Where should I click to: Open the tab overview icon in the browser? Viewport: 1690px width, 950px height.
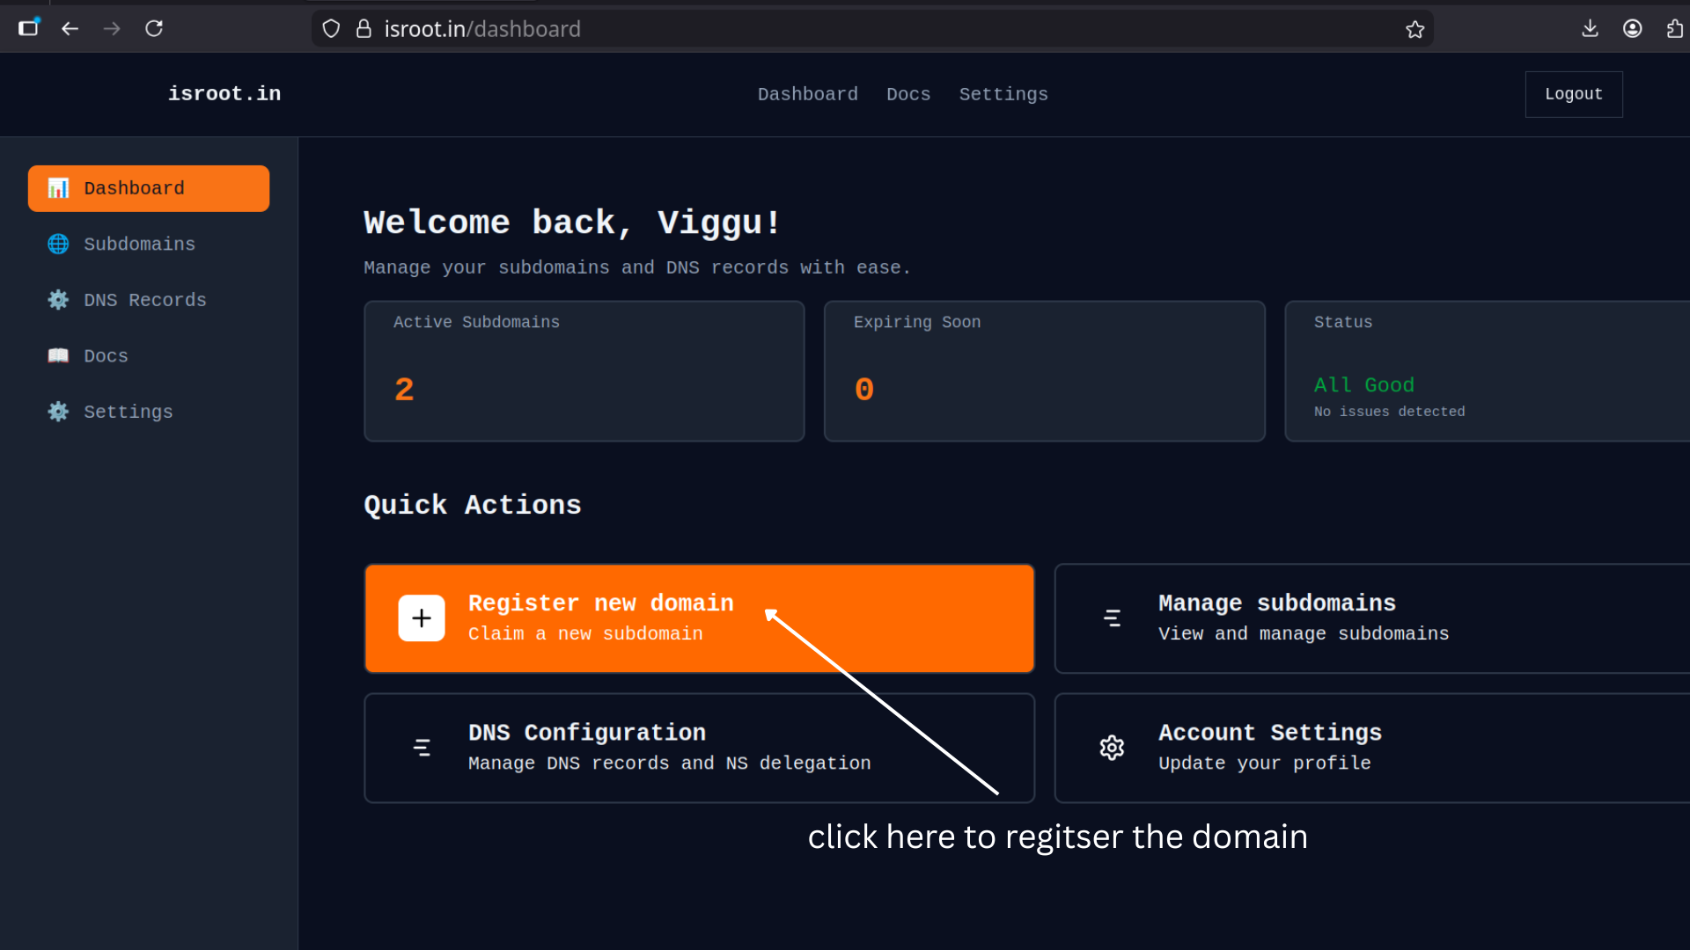29,27
